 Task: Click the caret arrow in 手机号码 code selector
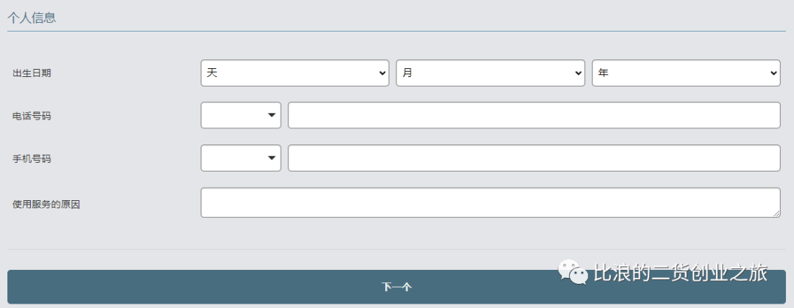pos(272,158)
